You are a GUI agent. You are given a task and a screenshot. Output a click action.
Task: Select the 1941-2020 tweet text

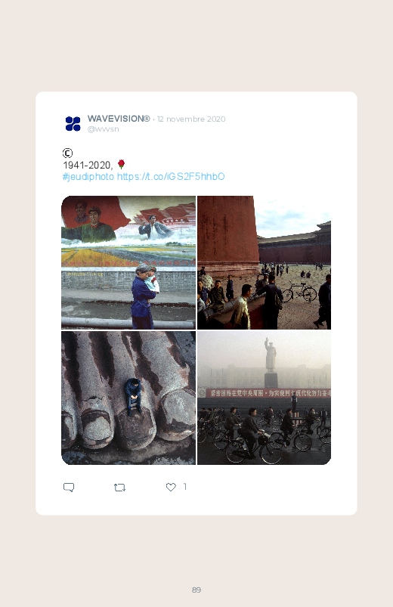click(88, 166)
